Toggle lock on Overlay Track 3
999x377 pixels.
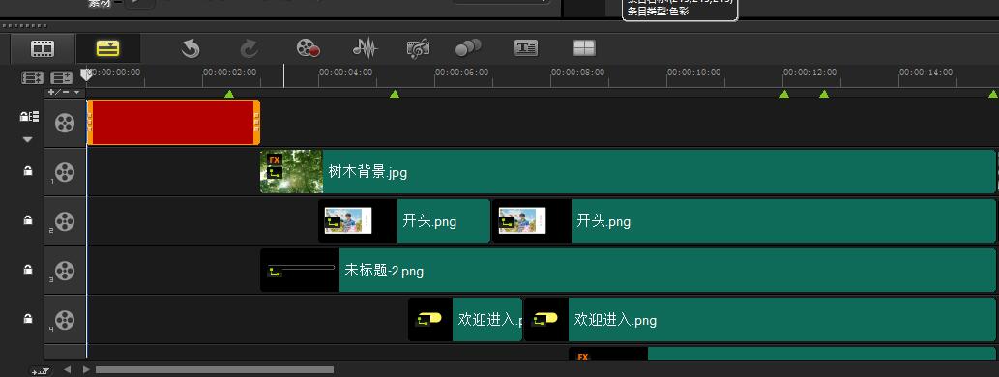pos(28,270)
